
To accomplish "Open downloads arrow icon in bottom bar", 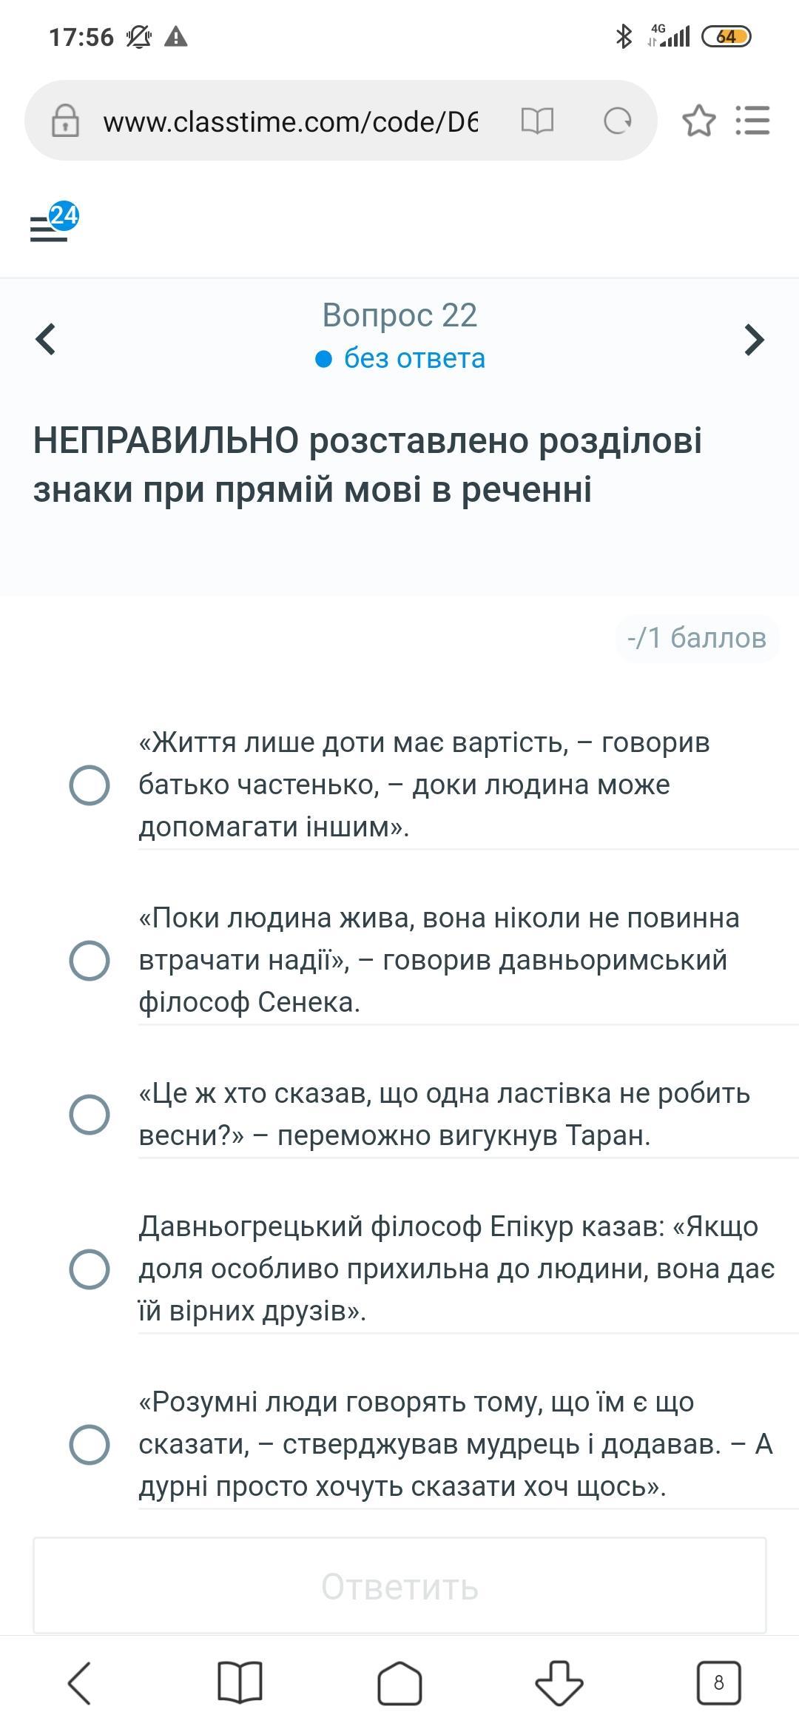I will point(559,1682).
